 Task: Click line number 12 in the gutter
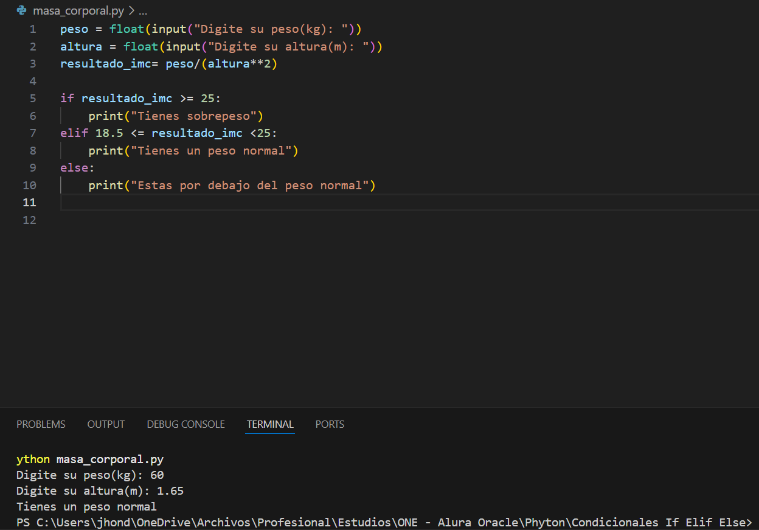(29, 220)
